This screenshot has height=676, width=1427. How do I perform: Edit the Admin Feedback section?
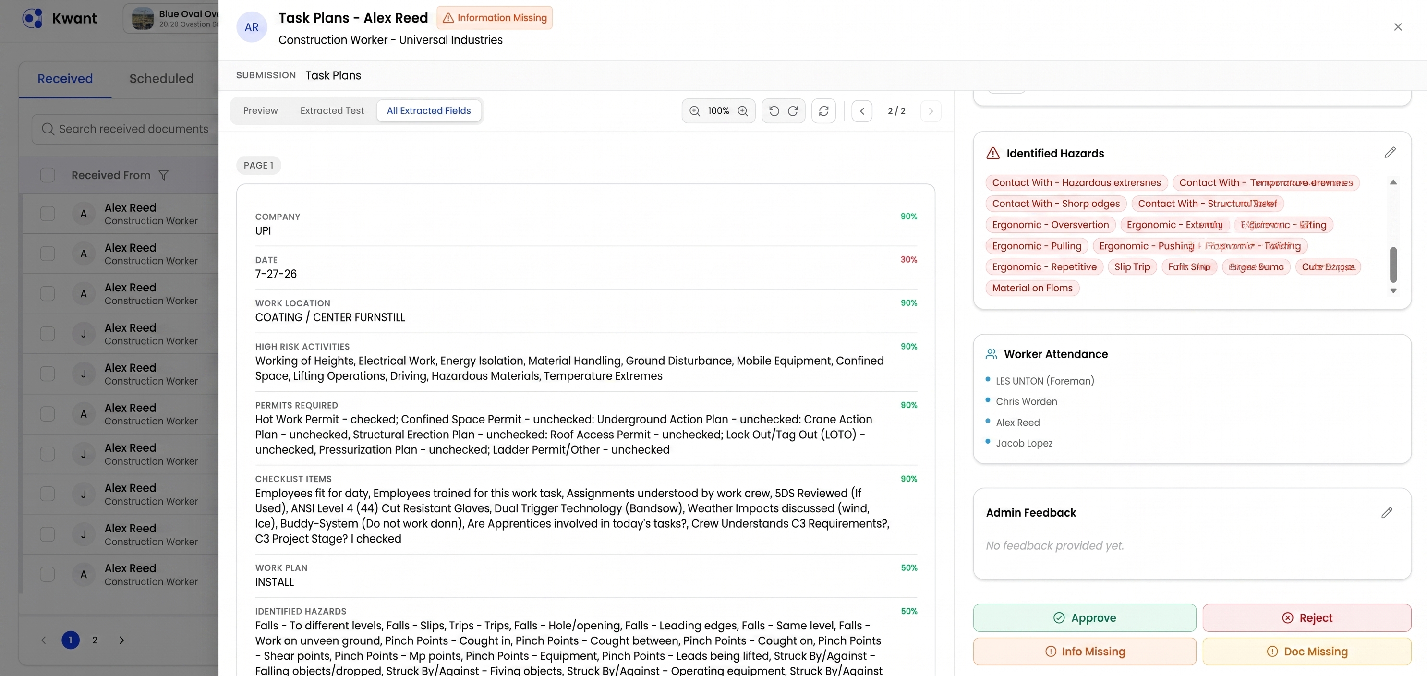pos(1387,513)
